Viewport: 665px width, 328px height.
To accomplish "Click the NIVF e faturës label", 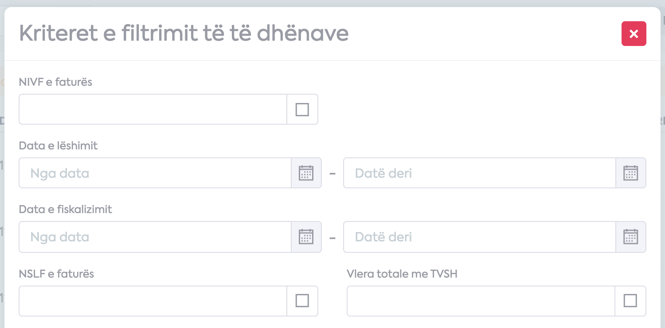I will click(55, 82).
